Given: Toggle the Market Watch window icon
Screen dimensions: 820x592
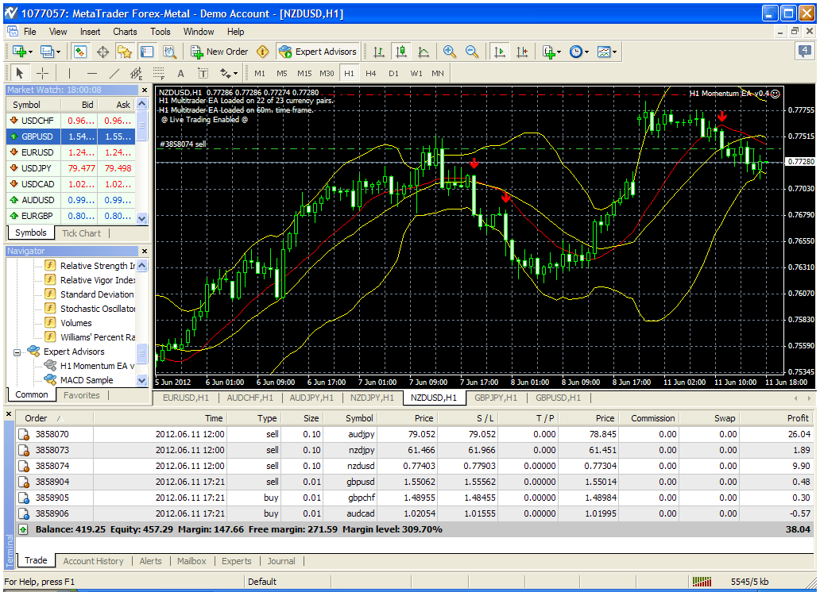Looking at the screenshot, I should tap(80, 52).
